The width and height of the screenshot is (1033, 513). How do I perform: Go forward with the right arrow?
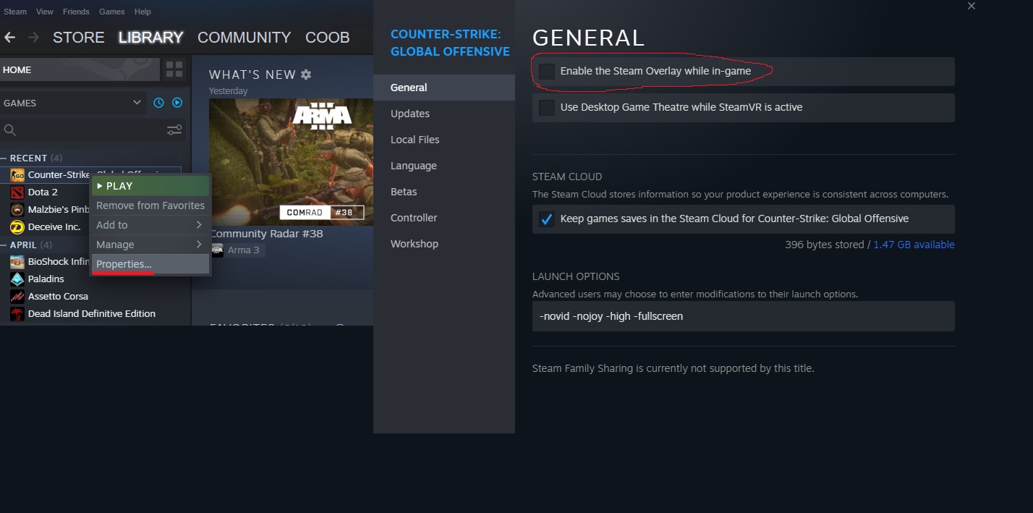tap(33, 37)
